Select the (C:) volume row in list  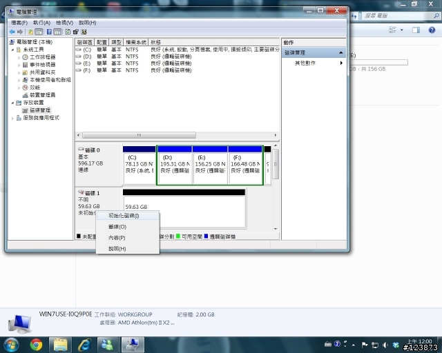point(177,50)
